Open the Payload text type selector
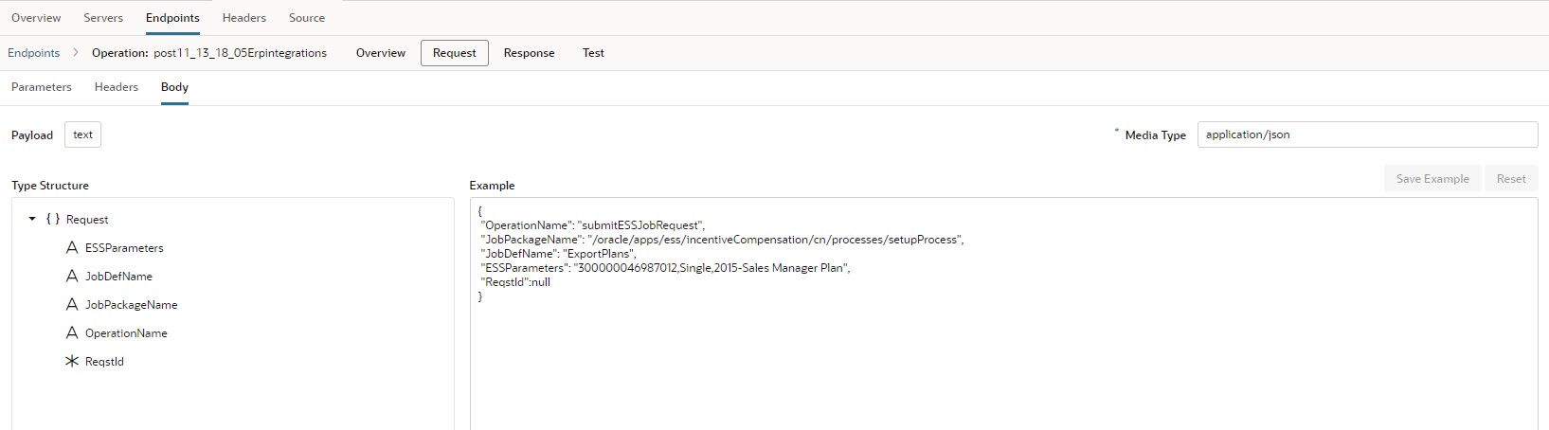The height and width of the screenshot is (430, 1549). [x=82, y=134]
